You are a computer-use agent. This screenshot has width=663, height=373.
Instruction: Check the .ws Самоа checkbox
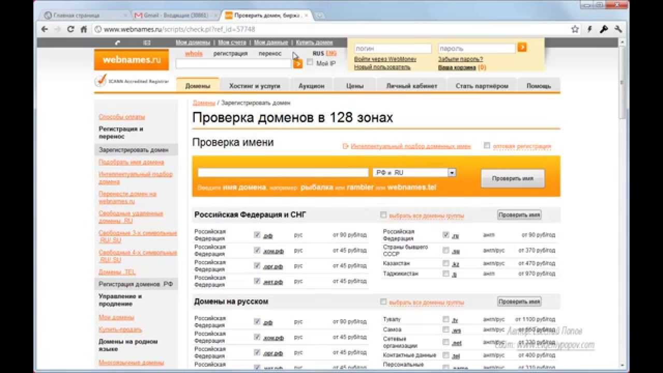pyautogui.click(x=446, y=329)
